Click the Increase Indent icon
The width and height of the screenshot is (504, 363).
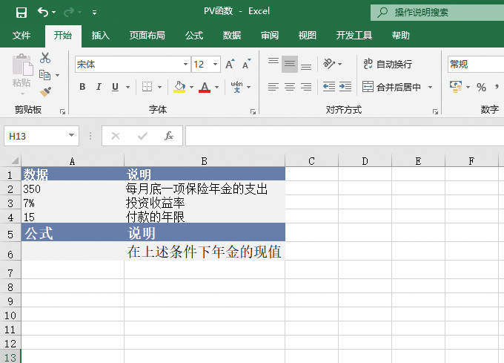click(x=345, y=87)
